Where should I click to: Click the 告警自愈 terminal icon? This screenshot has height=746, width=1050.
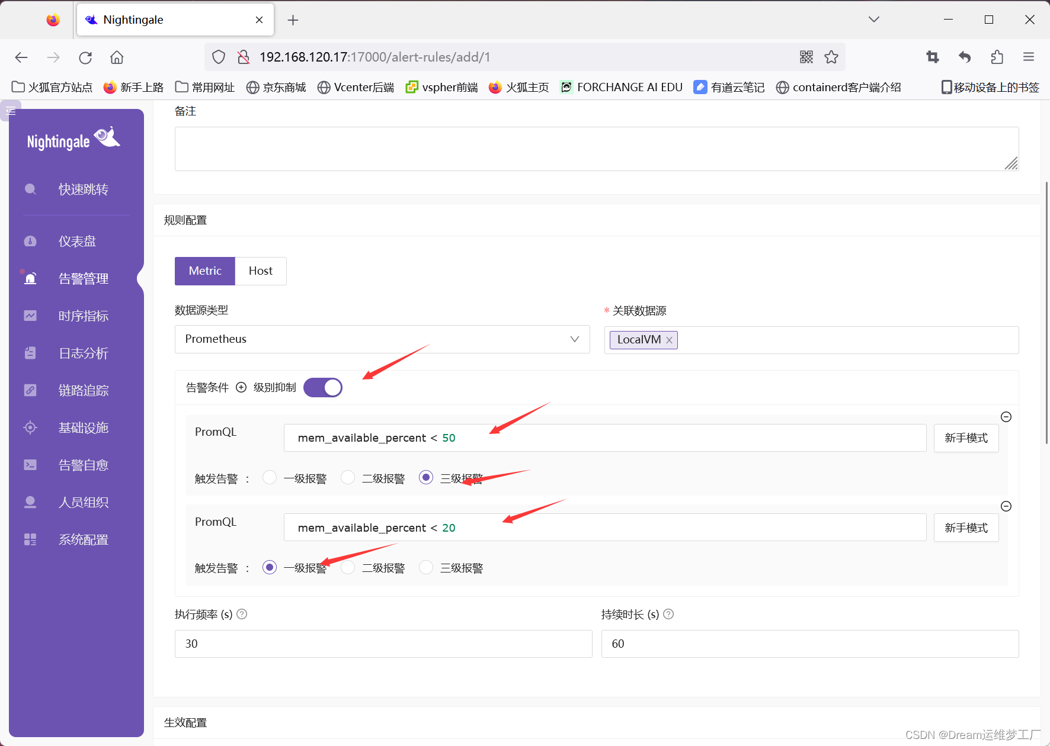(x=30, y=465)
